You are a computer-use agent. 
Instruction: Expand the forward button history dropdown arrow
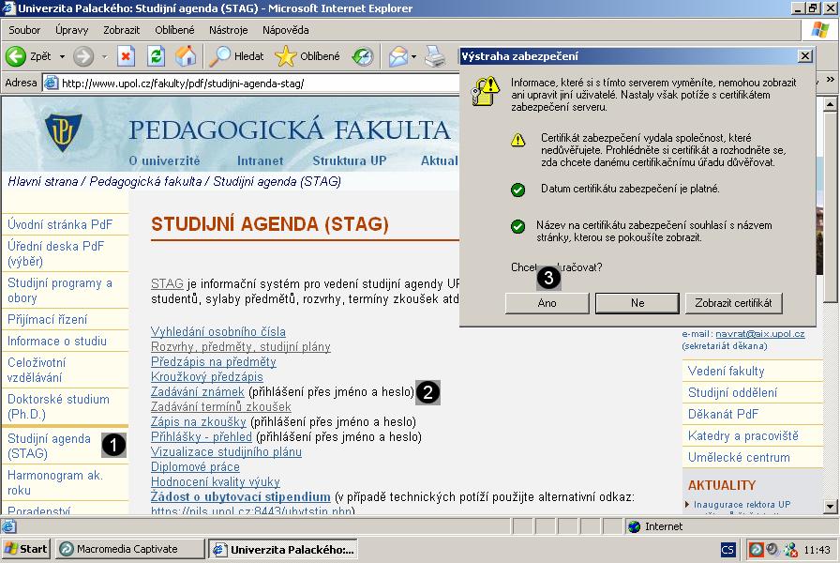[x=104, y=56]
